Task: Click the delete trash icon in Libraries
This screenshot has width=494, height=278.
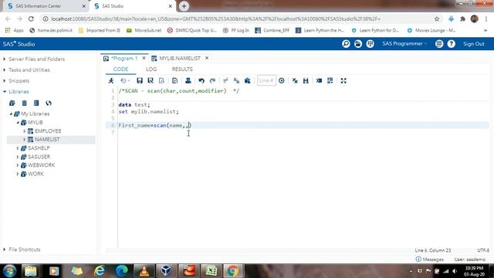Action: tap(24, 103)
